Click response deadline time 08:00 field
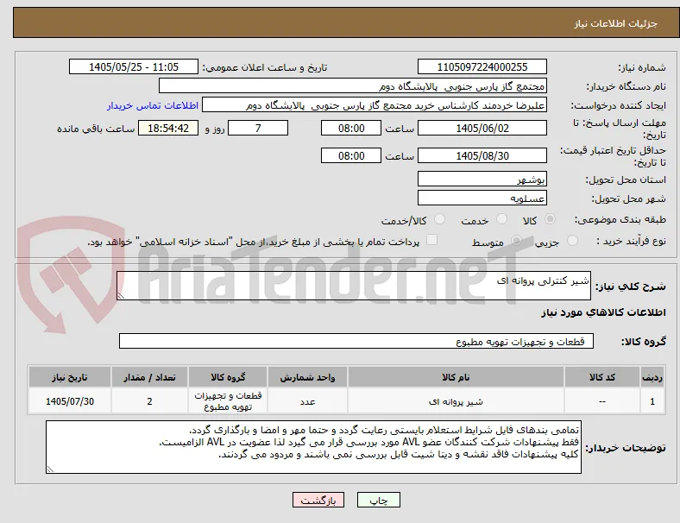Viewport: 680px width, 523px height. [x=351, y=128]
